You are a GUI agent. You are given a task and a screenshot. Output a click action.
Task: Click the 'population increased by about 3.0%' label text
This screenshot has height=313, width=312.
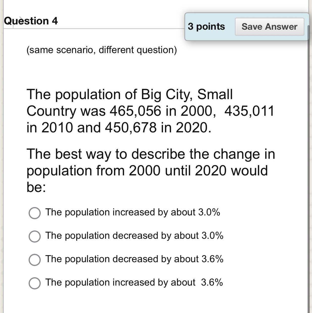133,212
